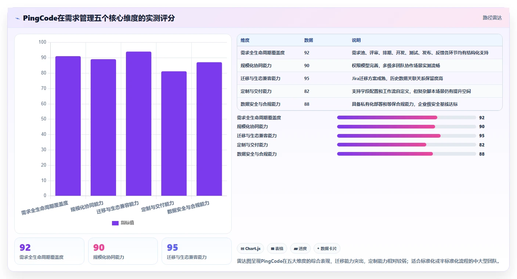Click the 进度 chip
The height and width of the screenshot is (279, 517).
pos(300,249)
